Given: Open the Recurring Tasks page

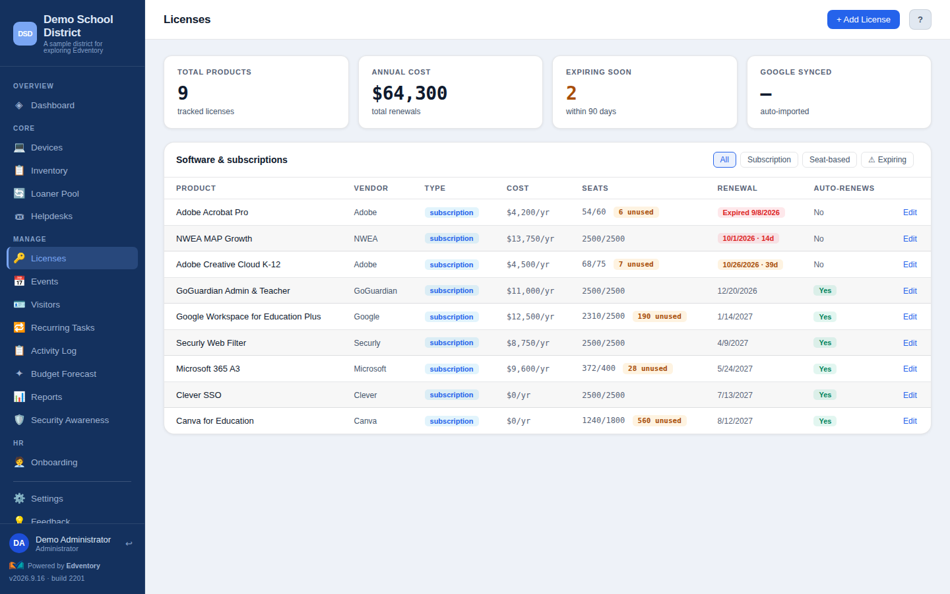Looking at the screenshot, I should 72,328.
